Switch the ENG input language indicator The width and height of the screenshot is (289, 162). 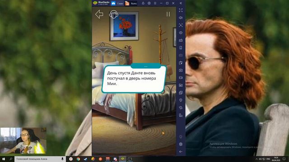(268, 159)
